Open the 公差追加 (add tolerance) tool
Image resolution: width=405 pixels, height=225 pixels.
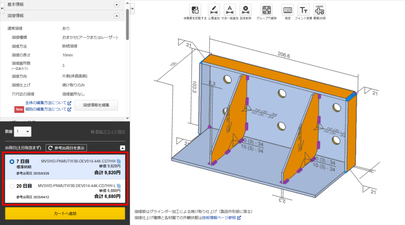pos(214,10)
